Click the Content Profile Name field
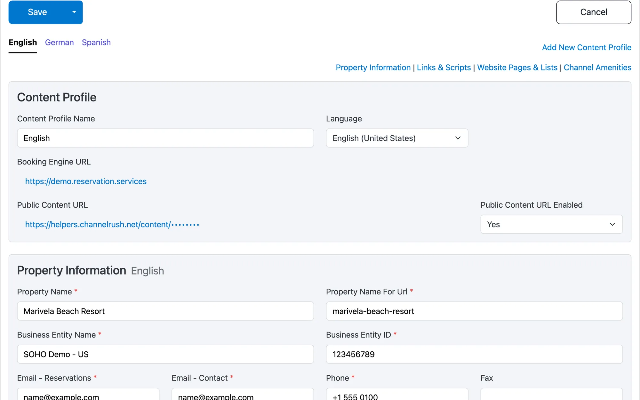The height and width of the screenshot is (400, 640). [x=165, y=138]
